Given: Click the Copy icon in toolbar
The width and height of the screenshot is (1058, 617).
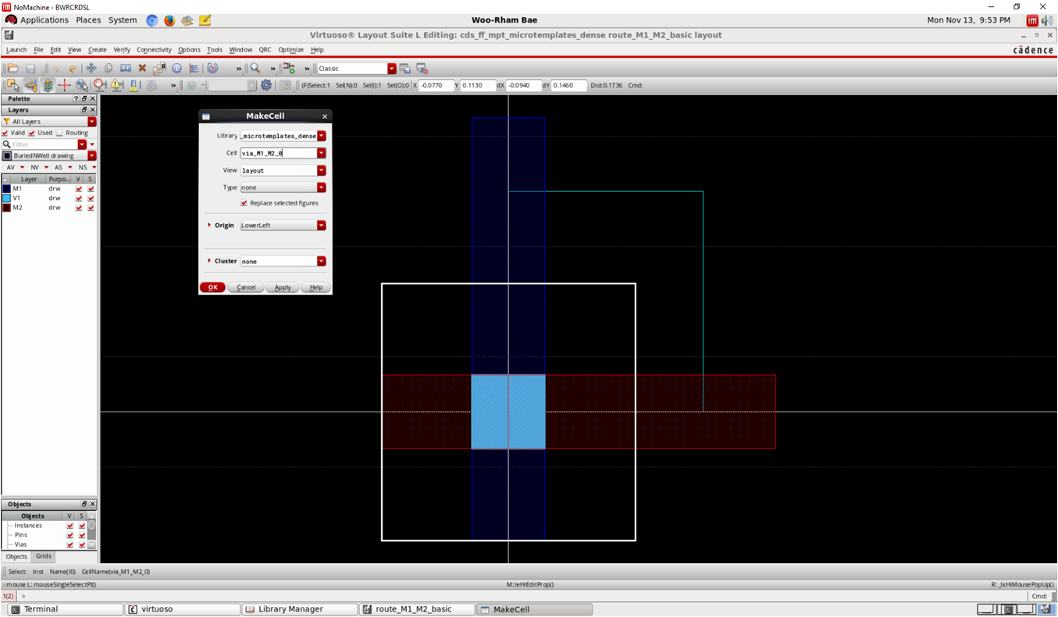Looking at the screenshot, I should (109, 69).
